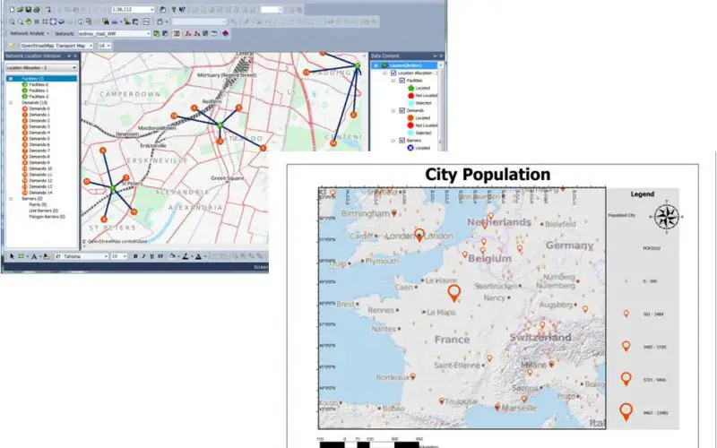Open the Network dataset dropdown sydney_road

click(x=148, y=34)
